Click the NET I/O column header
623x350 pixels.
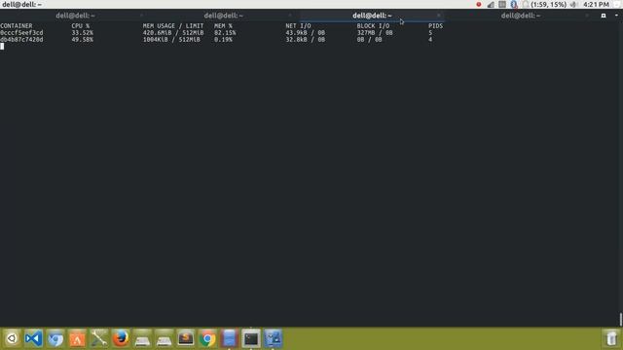(x=299, y=26)
